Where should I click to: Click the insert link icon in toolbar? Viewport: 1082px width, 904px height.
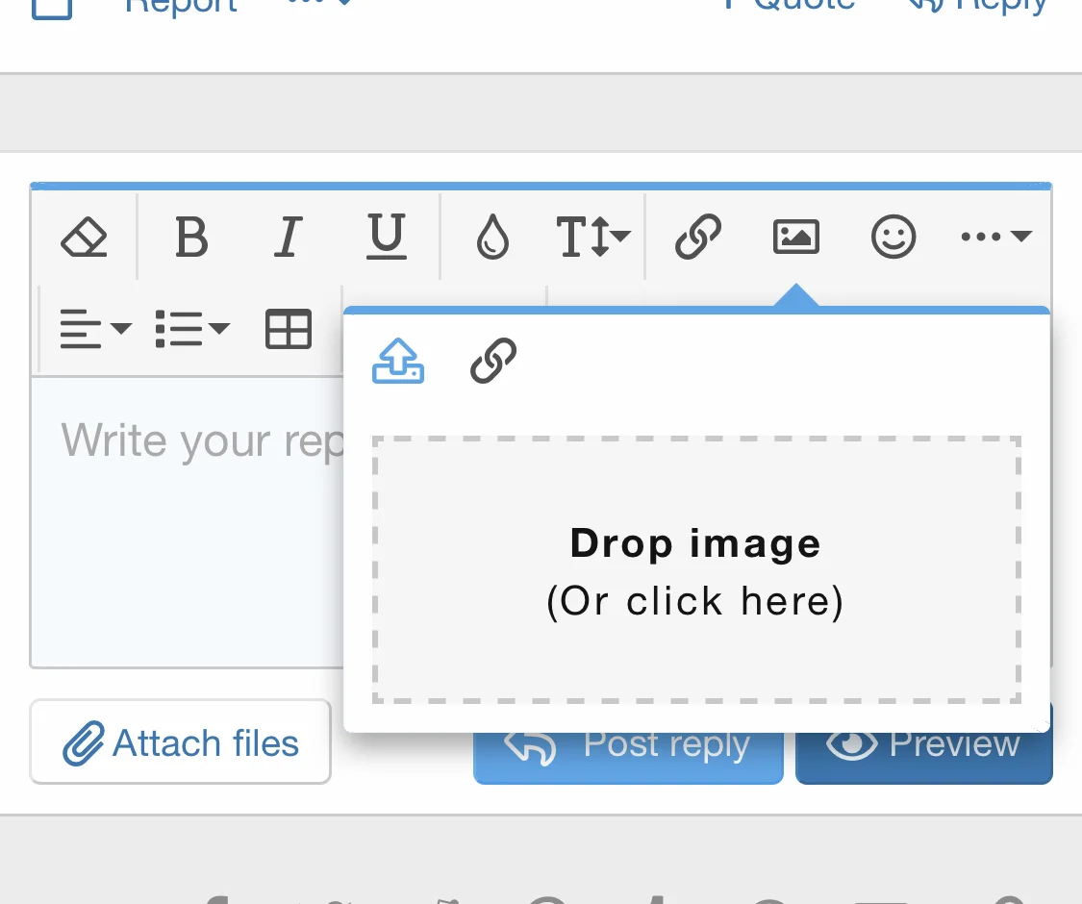pos(697,237)
